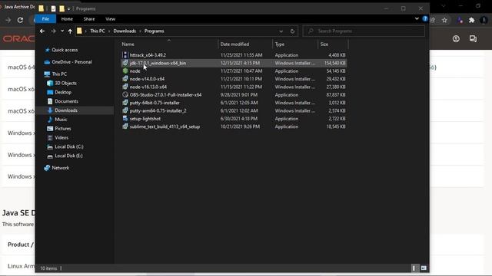
Task: Click the properties icon in title bar
Action: click(53, 8)
